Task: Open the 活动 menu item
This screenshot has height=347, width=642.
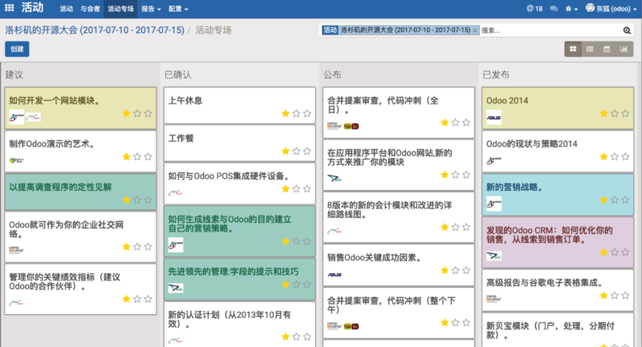Action: pos(66,9)
